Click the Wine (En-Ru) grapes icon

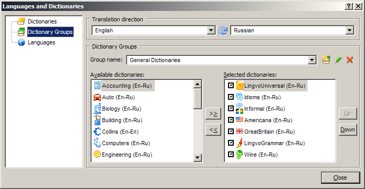pos(239,155)
